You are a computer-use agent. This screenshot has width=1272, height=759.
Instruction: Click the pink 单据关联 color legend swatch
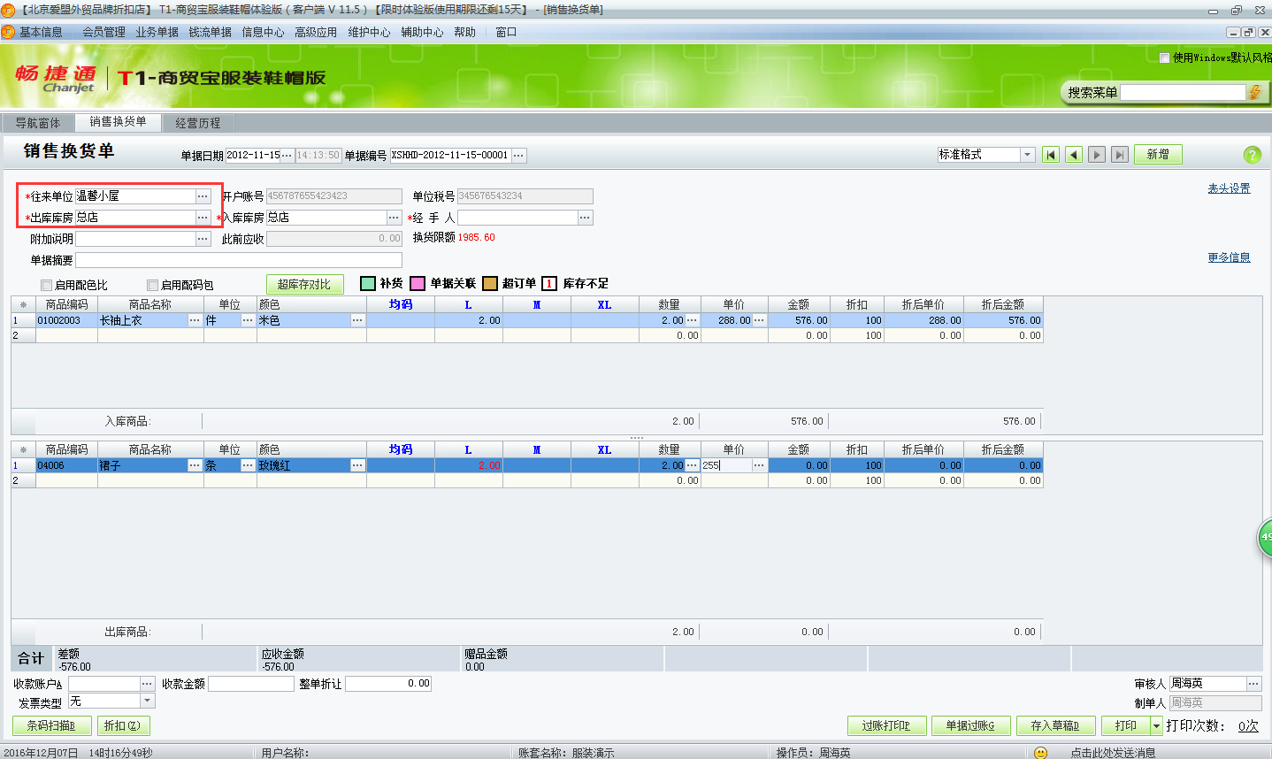coord(418,283)
